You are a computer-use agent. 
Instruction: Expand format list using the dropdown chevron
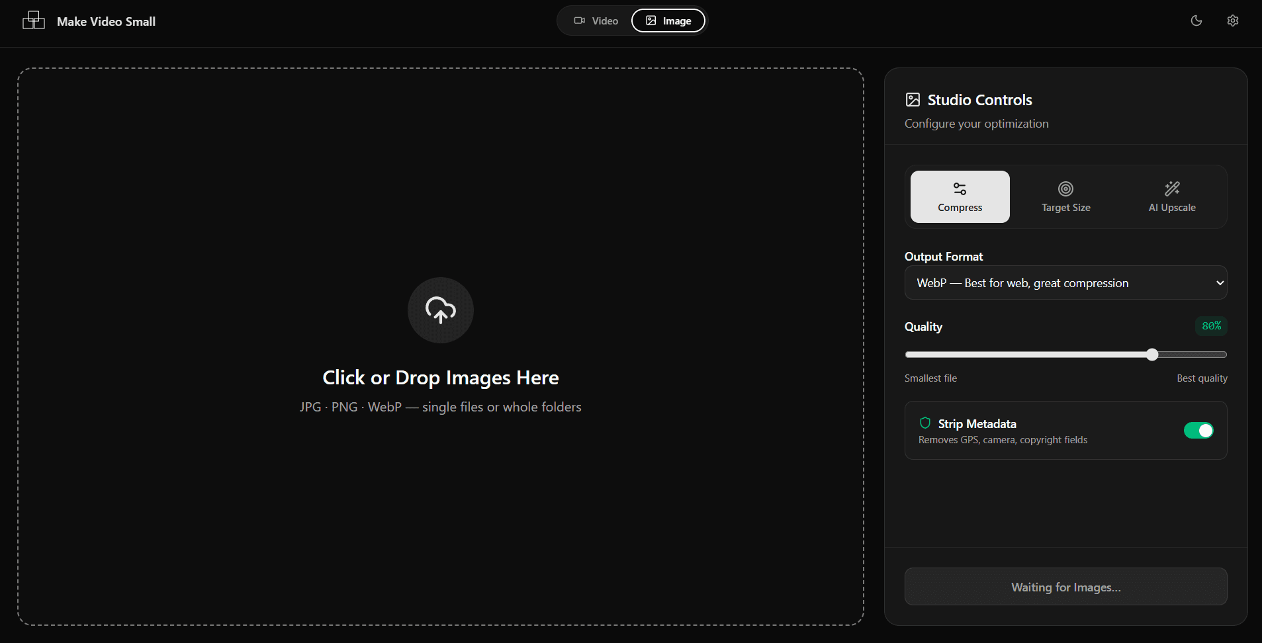[x=1220, y=283]
